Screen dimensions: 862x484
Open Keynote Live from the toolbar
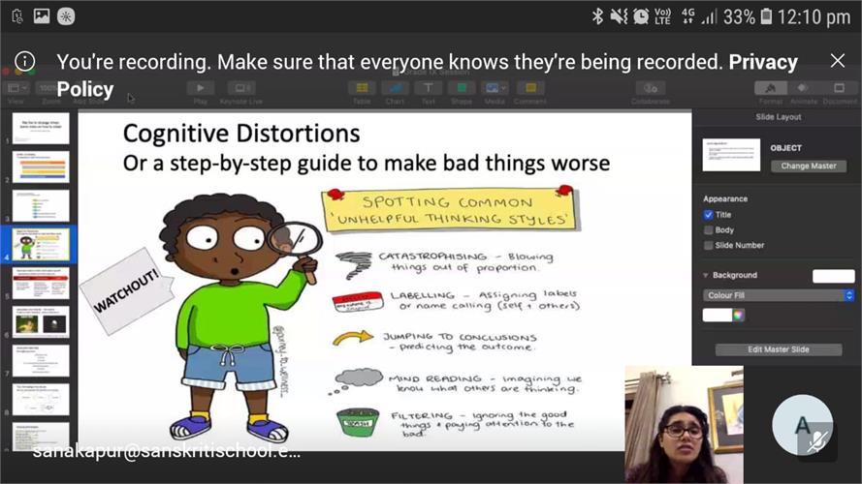[x=241, y=88]
